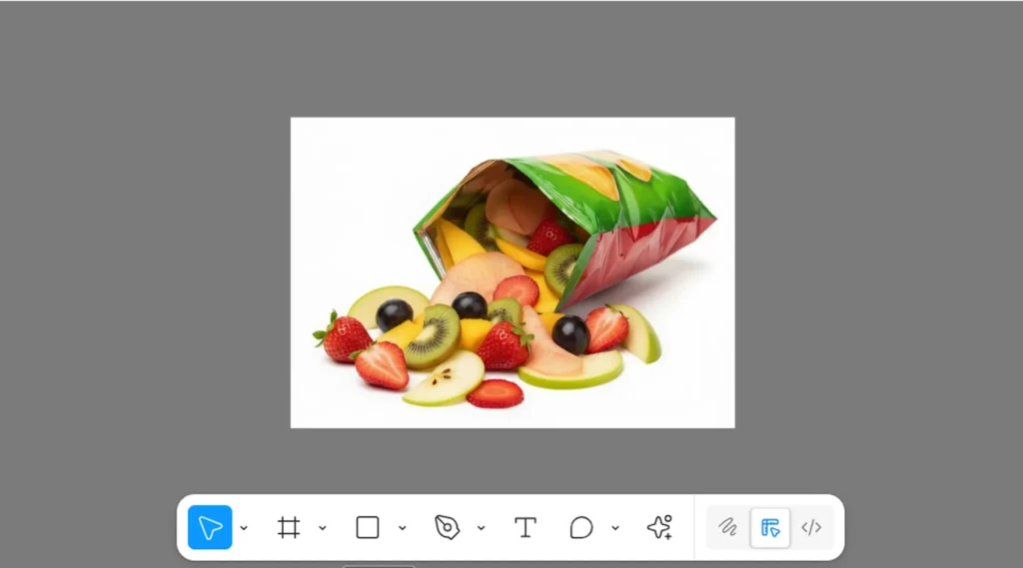Toggle Dev Mode code icon
The width and height of the screenshot is (1023, 568).
(x=811, y=527)
